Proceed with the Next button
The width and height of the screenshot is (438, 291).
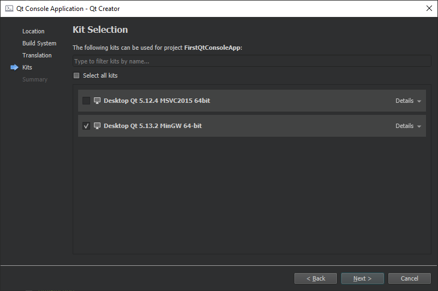(x=363, y=278)
